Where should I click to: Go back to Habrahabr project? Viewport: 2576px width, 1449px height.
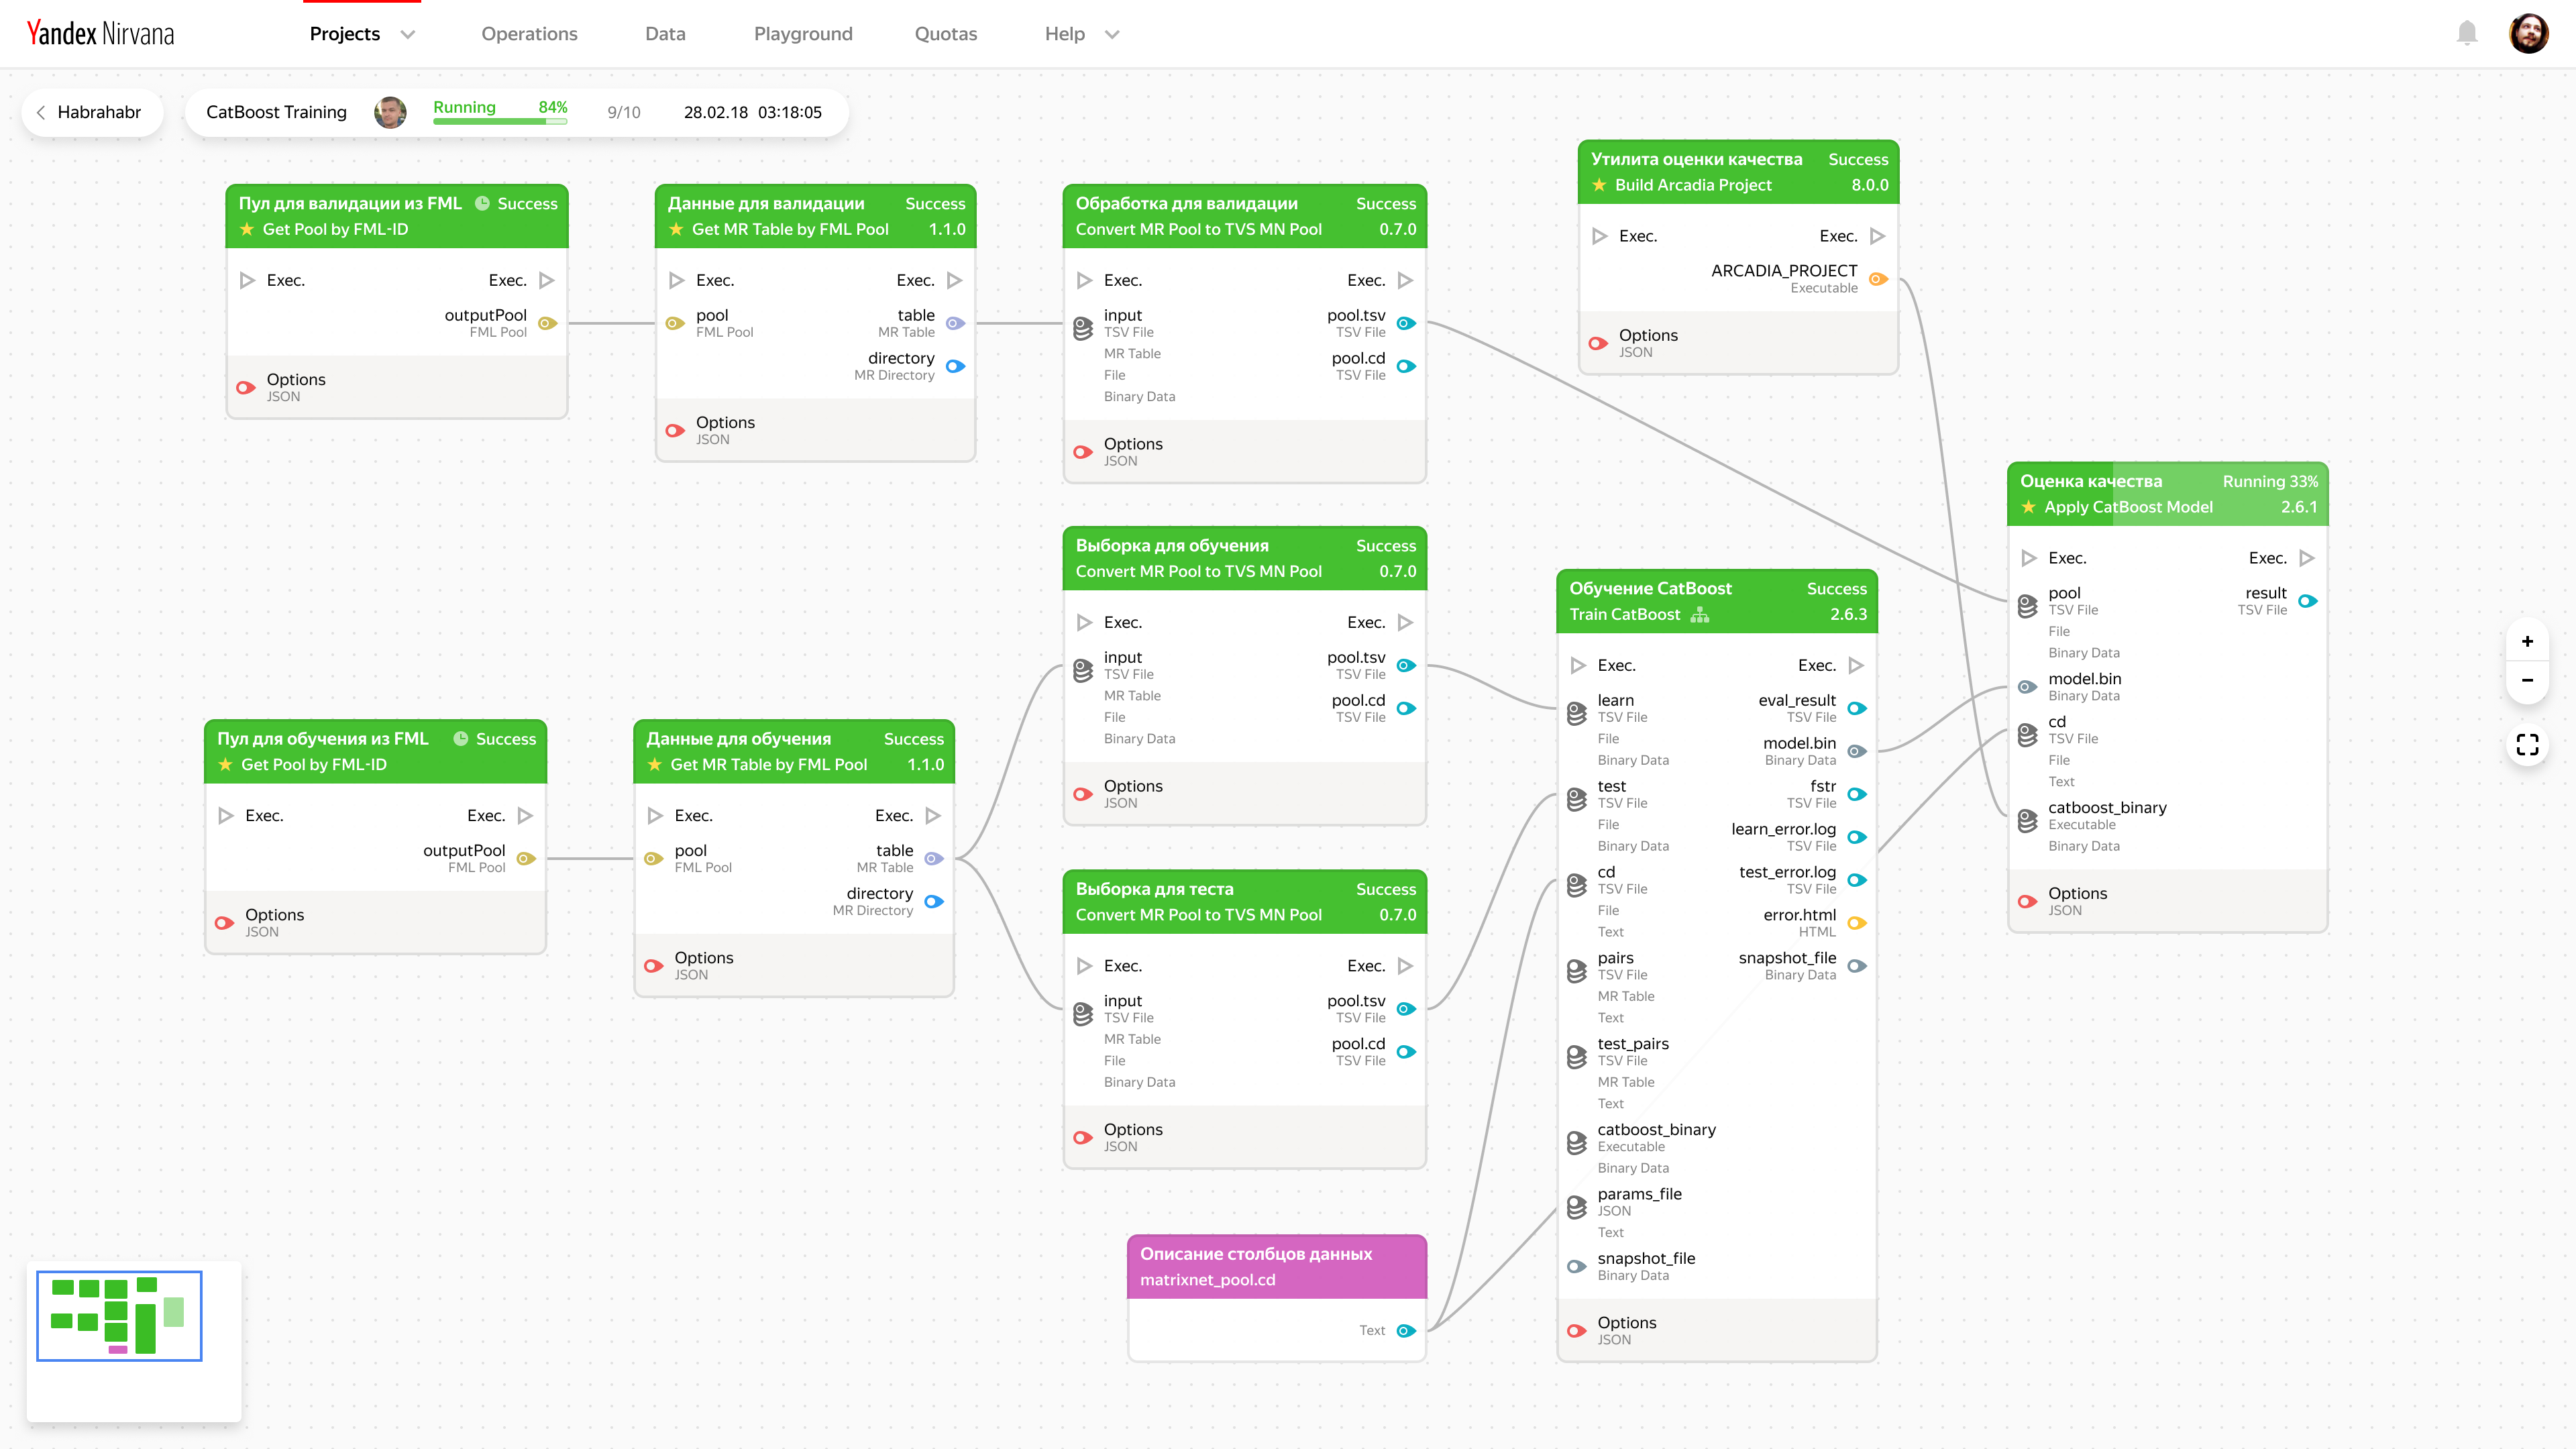[92, 112]
